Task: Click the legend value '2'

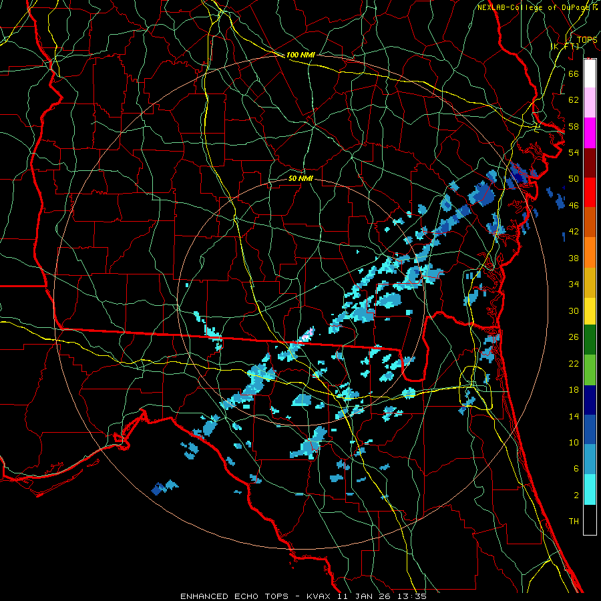Action: [x=576, y=495]
